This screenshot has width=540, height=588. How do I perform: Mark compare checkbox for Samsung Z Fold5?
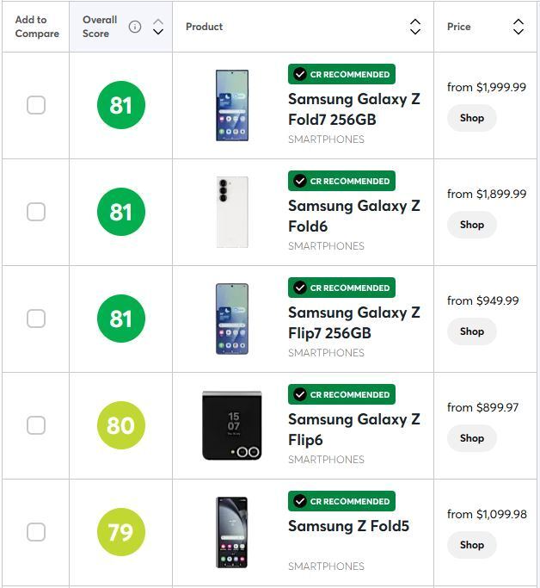coord(36,532)
